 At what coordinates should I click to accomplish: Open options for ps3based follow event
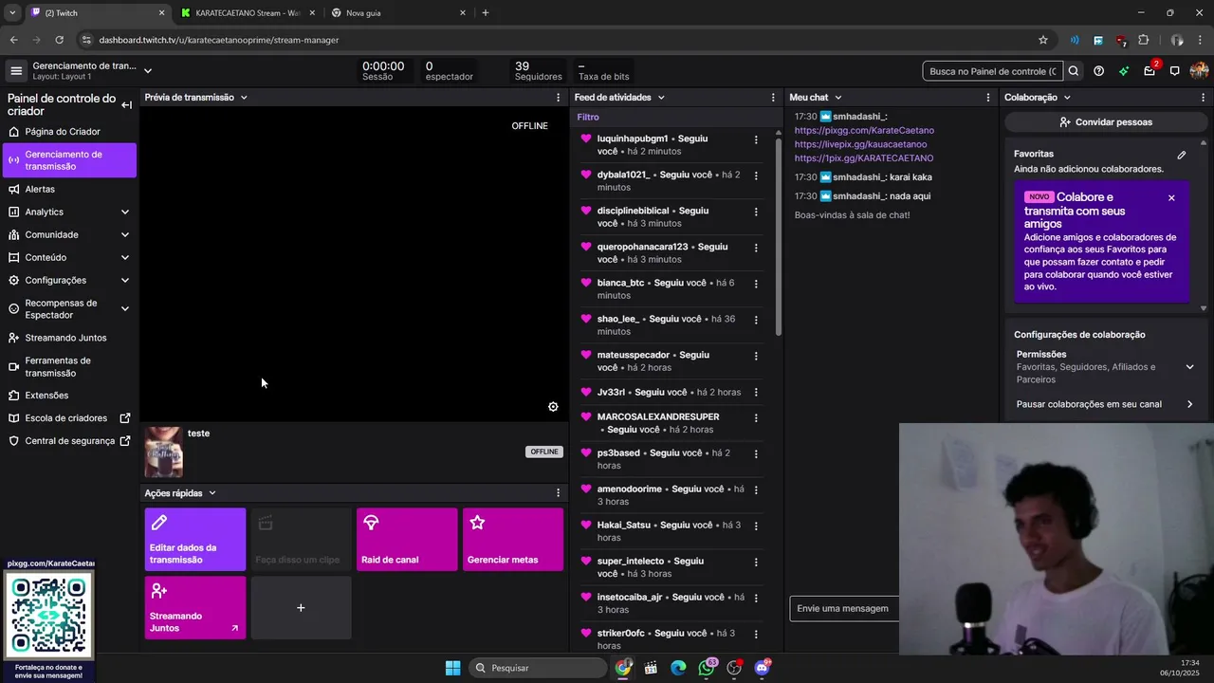coord(756,453)
